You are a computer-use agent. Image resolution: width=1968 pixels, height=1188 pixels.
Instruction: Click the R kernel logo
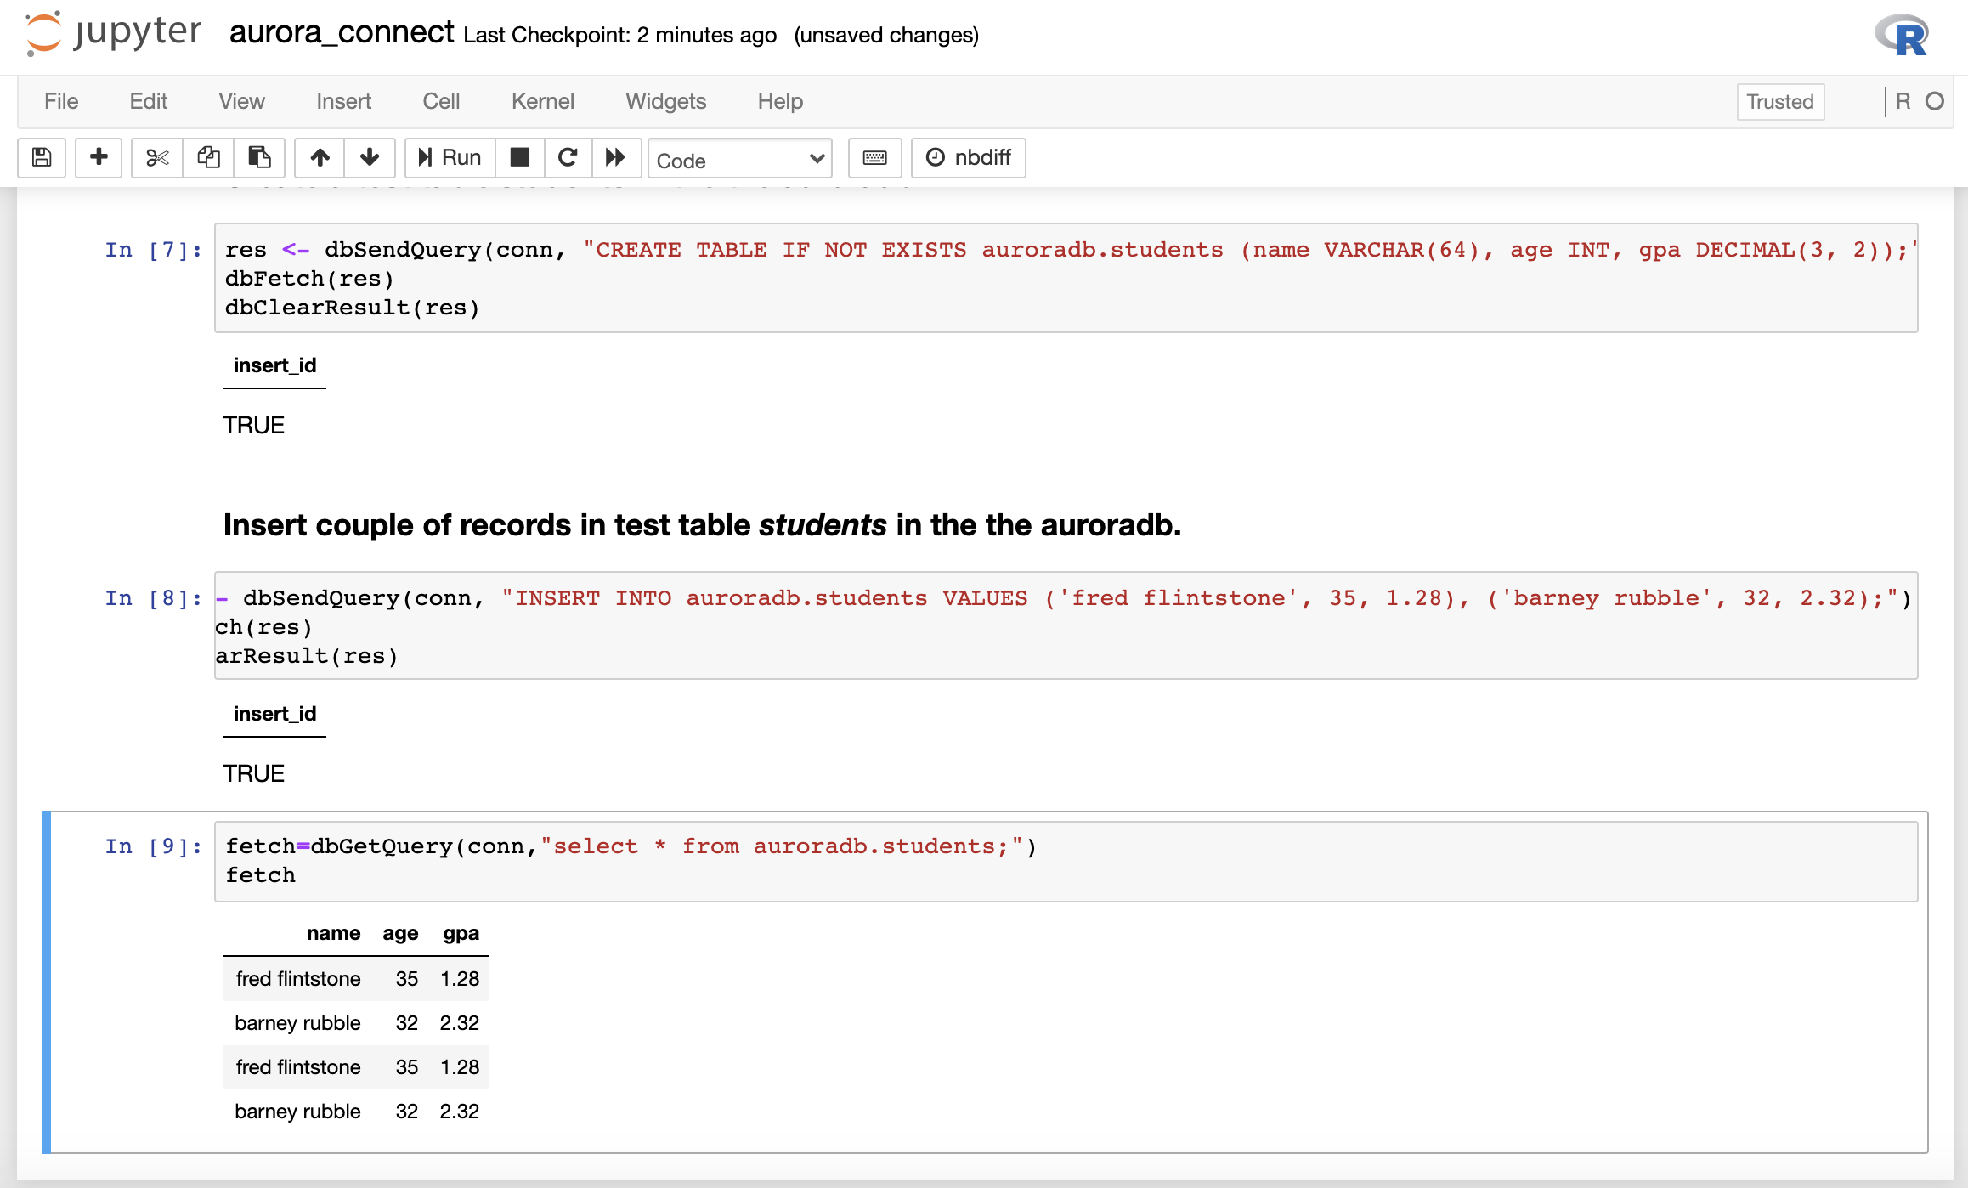coord(1902,37)
